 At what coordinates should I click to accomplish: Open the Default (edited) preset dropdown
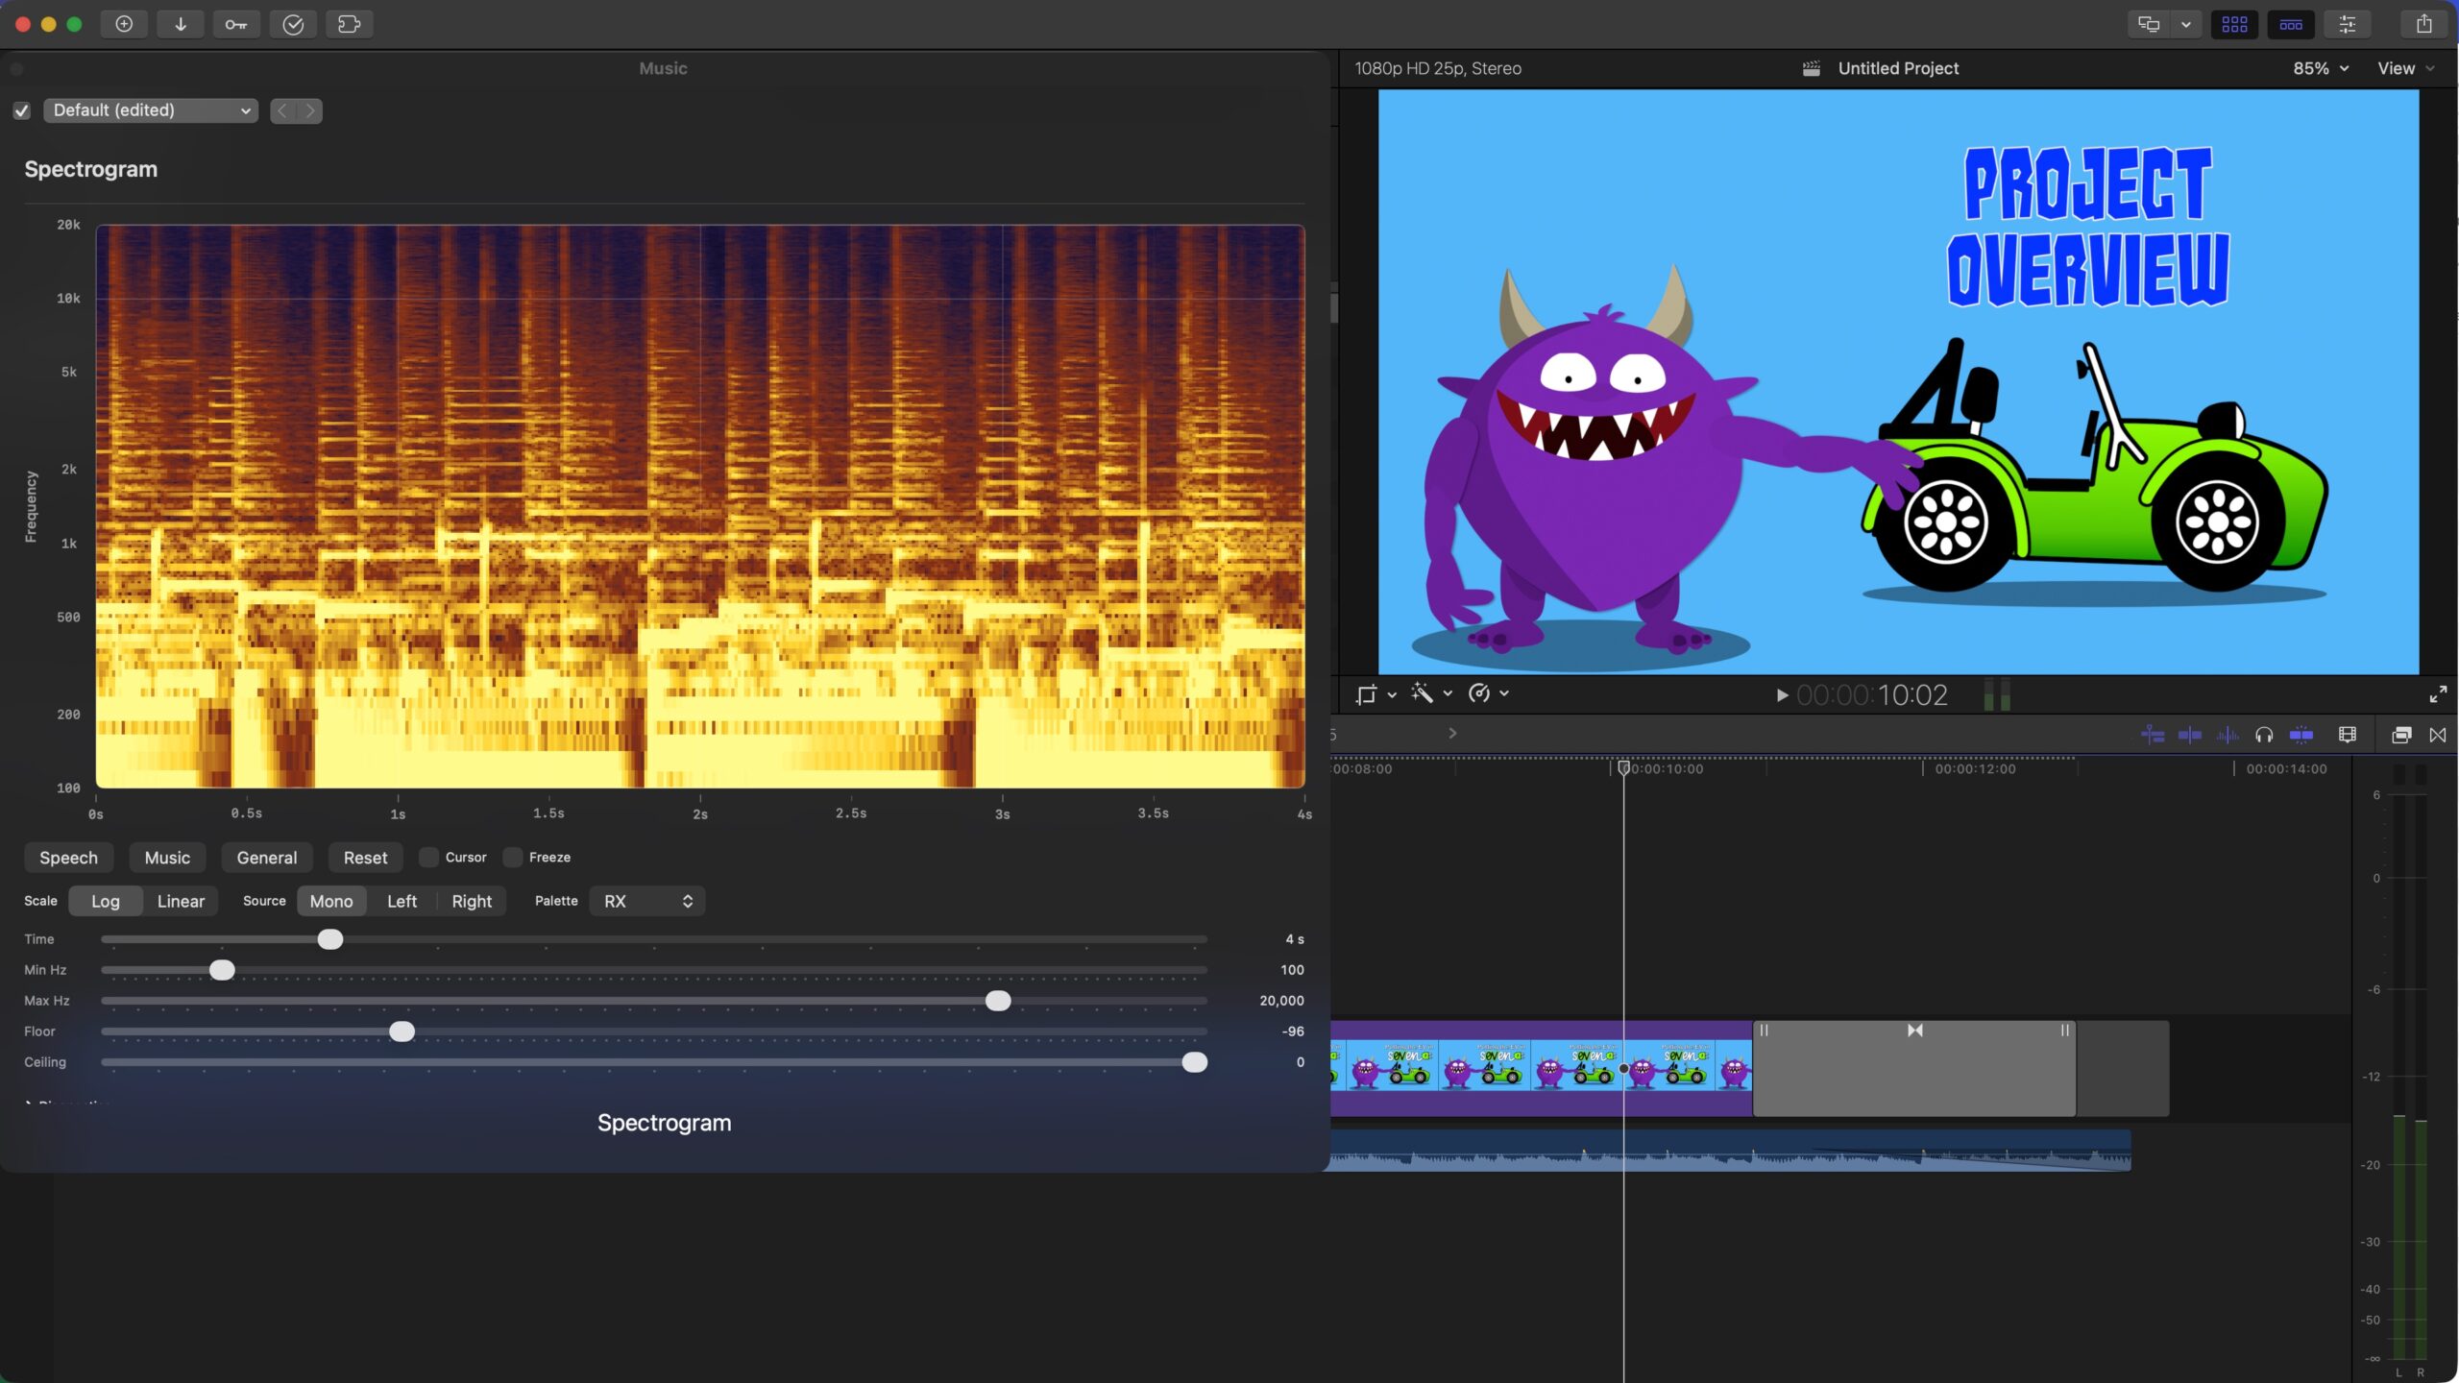click(150, 110)
